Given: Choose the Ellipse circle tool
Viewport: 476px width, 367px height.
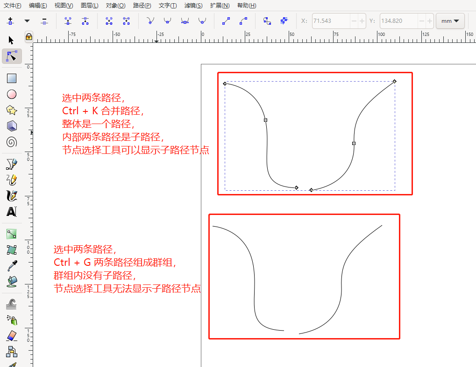Looking at the screenshot, I should point(12,94).
